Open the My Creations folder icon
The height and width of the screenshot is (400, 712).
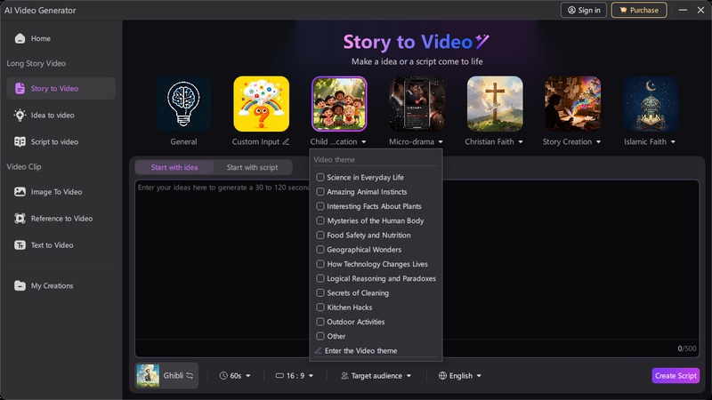tap(20, 285)
